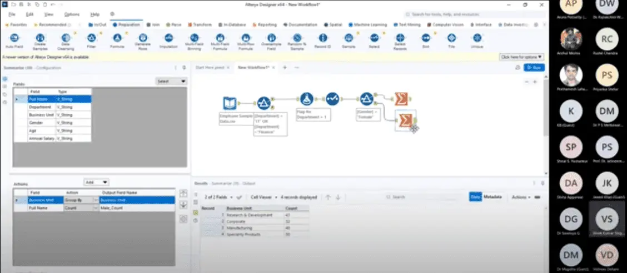Image resolution: width=627 pixels, height=273 pixels.
Task: Open the Select dropdown above the Fields list
Action: (x=171, y=82)
